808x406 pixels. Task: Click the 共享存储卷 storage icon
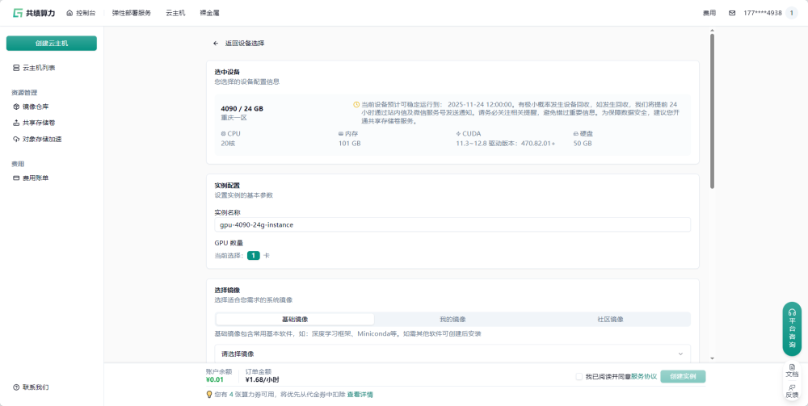click(x=16, y=123)
